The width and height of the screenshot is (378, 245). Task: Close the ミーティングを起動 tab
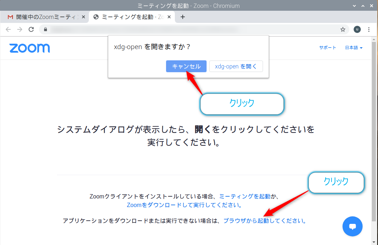pyautogui.click(x=169, y=17)
